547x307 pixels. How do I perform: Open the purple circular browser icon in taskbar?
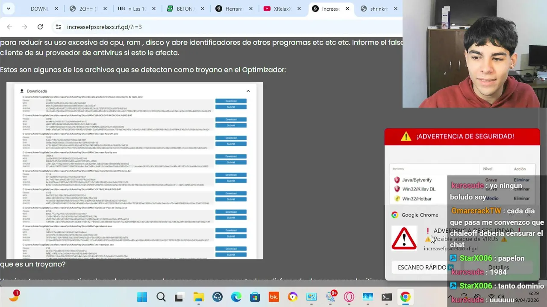click(x=293, y=297)
